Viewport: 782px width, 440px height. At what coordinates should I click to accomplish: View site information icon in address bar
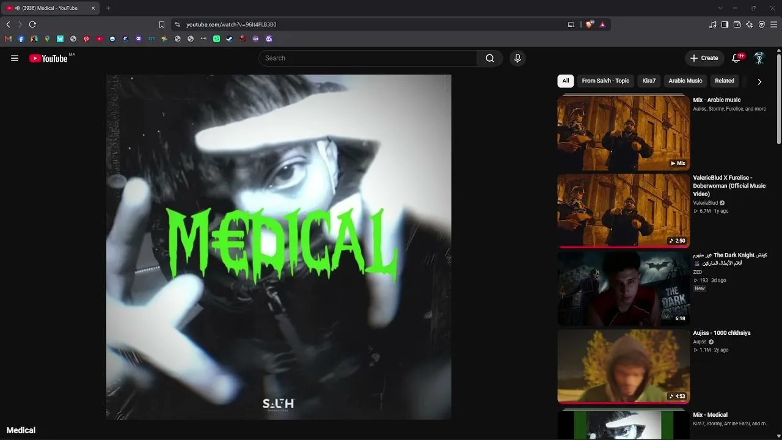pyautogui.click(x=177, y=24)
